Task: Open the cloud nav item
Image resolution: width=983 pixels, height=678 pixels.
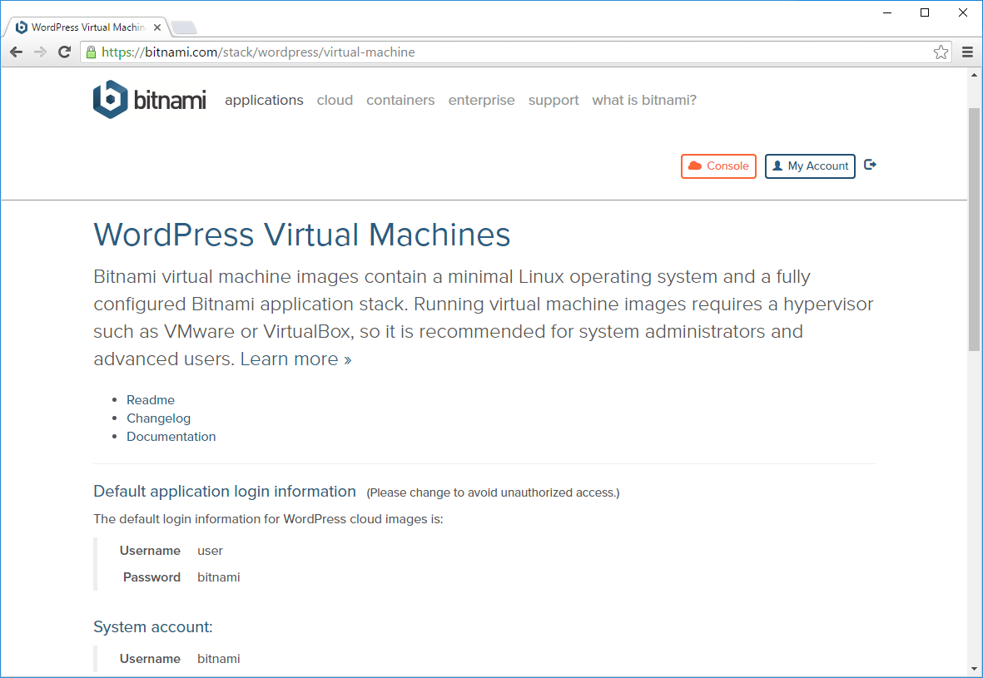Action: pyautogui.click(x=335, y=101)
